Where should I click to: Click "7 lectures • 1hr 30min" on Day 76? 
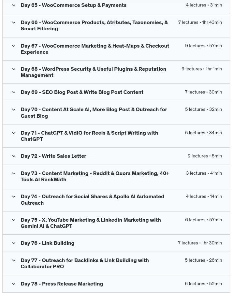[200, 243]
